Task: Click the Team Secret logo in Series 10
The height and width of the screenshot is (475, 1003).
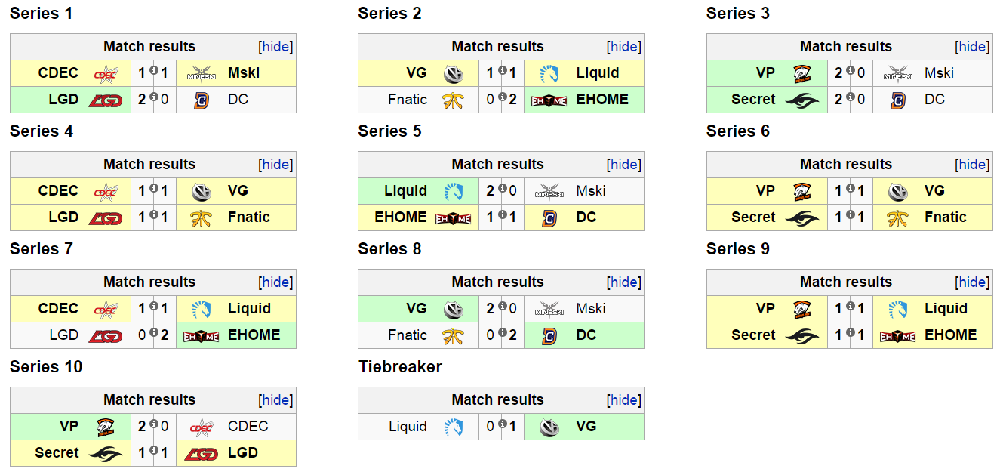Action: pos(106,452)
